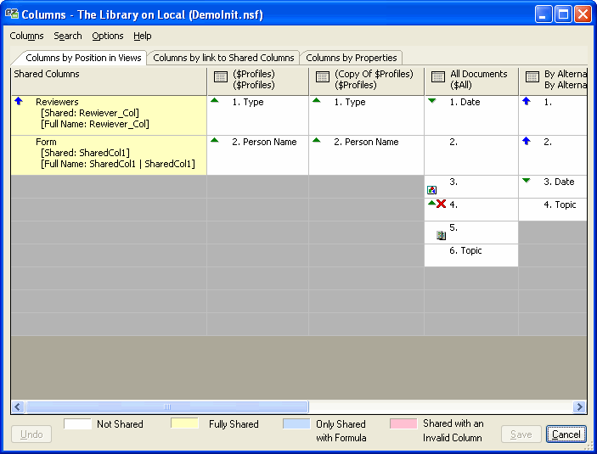Click the red X icon in row 4
The height and width of the screenshot is (454, 597).
pyautogui.click(x=441, y=205)
